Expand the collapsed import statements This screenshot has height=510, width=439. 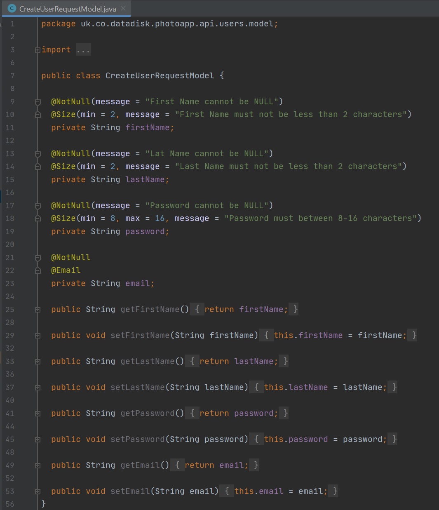point(38,50)
